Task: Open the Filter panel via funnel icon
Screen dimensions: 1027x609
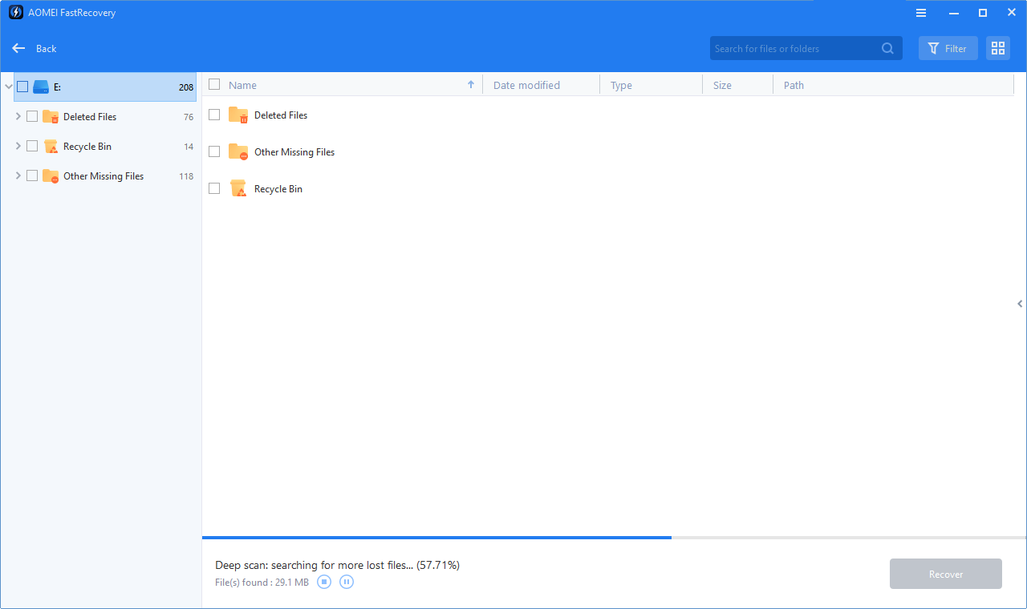Action: (948, 48)
